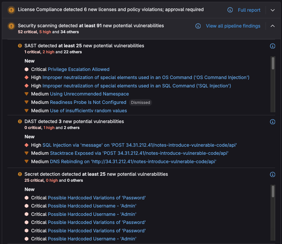The width and height of the screenshot is (282, 244).
Task: Open the DAST section info icon
Action: 272,122
